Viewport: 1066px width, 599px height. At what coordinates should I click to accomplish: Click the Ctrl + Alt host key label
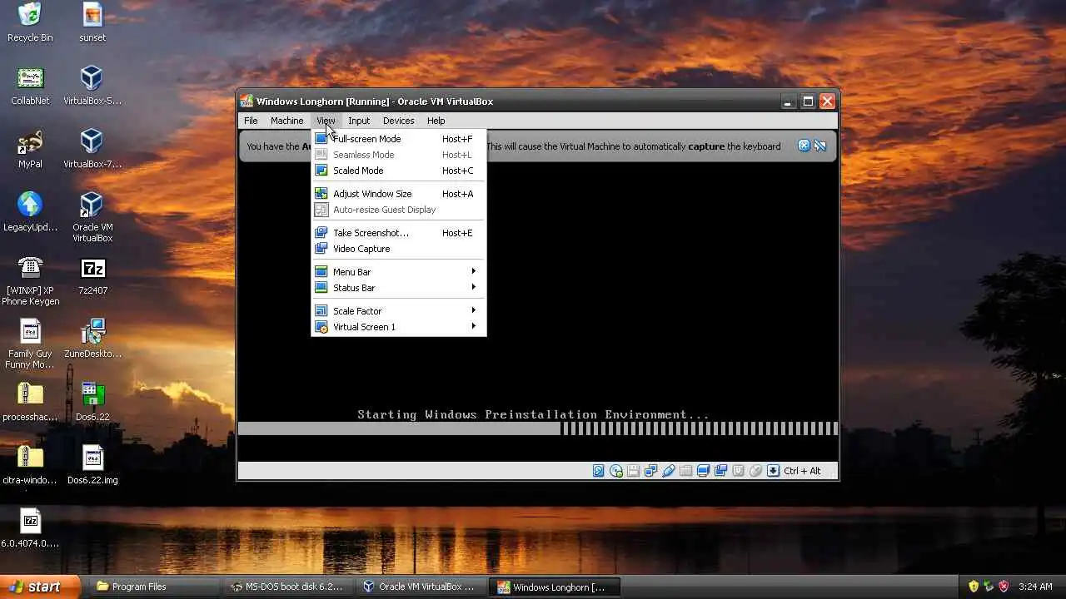coord(802,471)
